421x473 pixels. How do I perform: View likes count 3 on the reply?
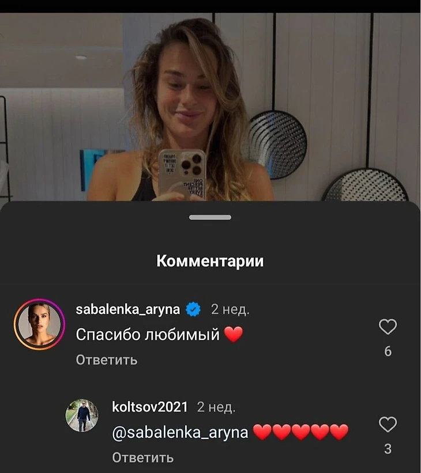[388, 449]
